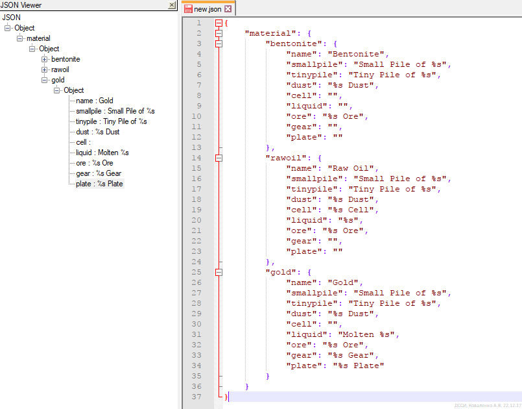Switch to the new.json tab
The width and height of the screenshot is (522, 409).
pyautogui.click(x=207, y=9)
